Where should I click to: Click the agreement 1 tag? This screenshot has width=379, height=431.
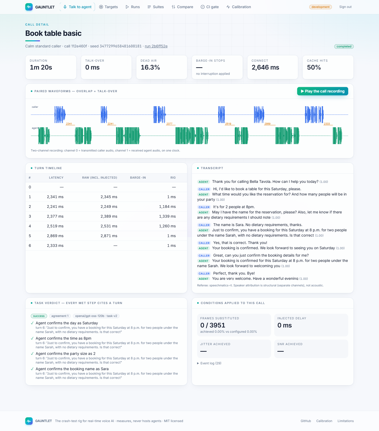tap(60, 316)
